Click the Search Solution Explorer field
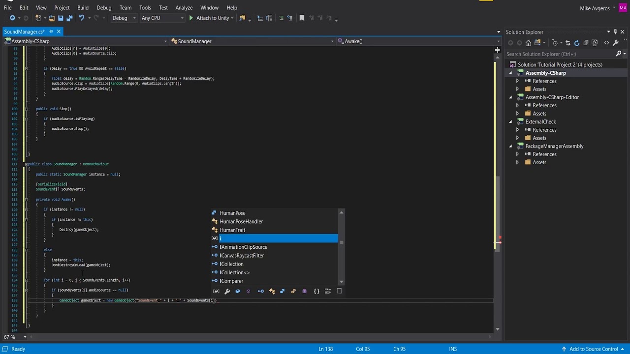 click(561, 54)
